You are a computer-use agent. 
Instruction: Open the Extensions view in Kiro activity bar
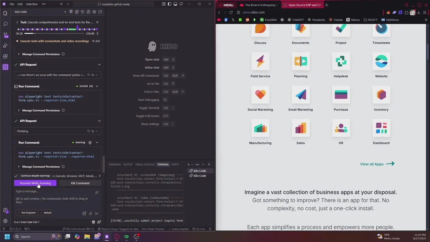tap(5, 56)
